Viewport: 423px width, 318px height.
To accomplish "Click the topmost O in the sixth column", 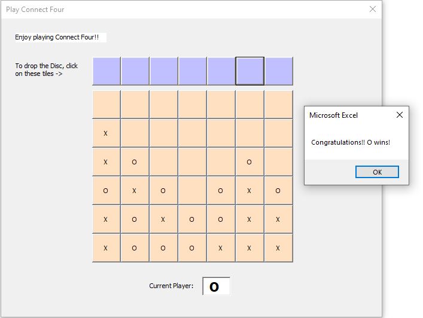I will tap(250, 162).
